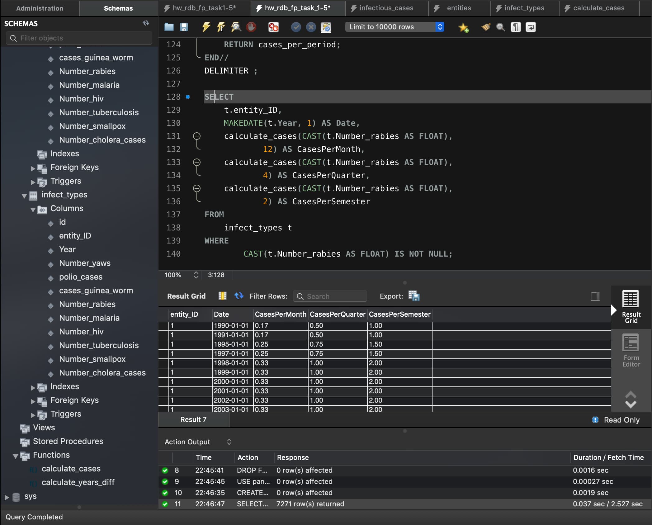Screen dimensions: 652x525
Task: Execute statement under the cursor
Action: (221, 27)
